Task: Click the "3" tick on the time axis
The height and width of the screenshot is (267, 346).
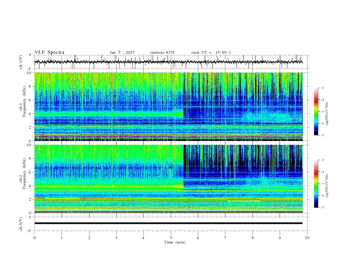Action: (x=116, y=238)
